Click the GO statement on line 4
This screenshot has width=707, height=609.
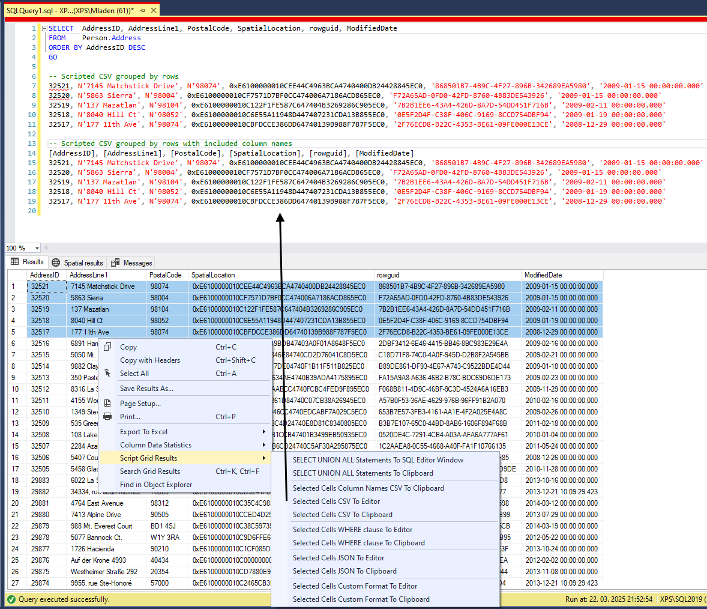tap(53, 57)
